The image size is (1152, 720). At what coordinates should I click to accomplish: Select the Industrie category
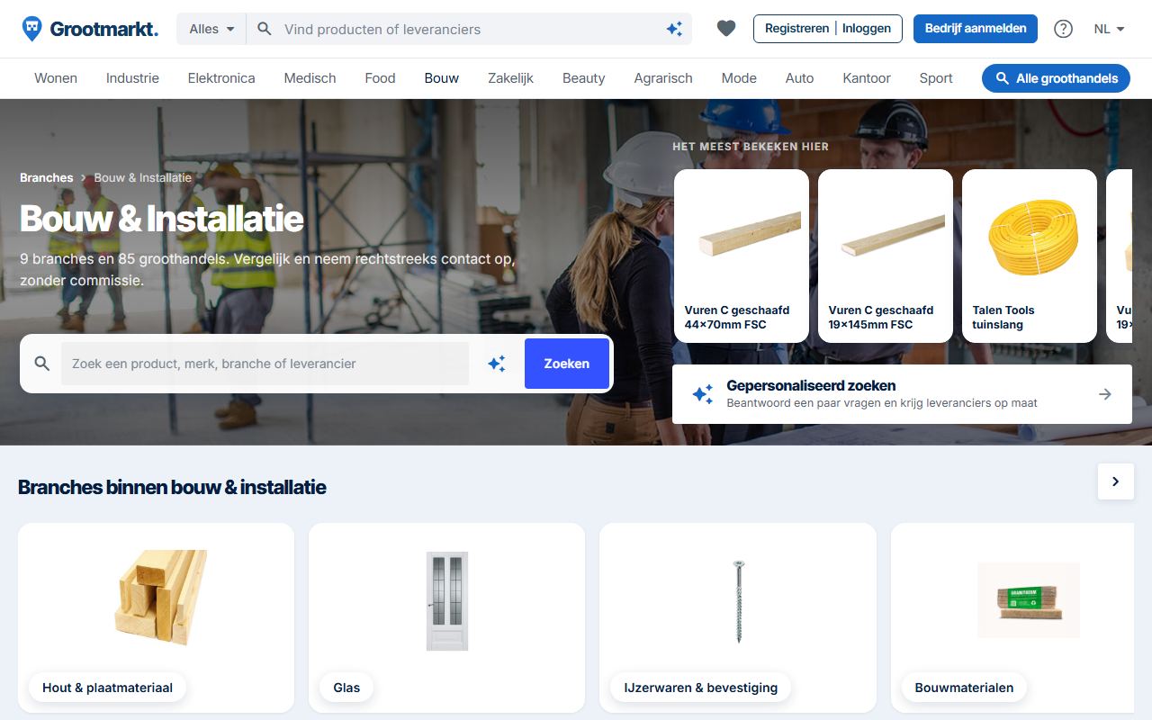[x=132, y=78]
